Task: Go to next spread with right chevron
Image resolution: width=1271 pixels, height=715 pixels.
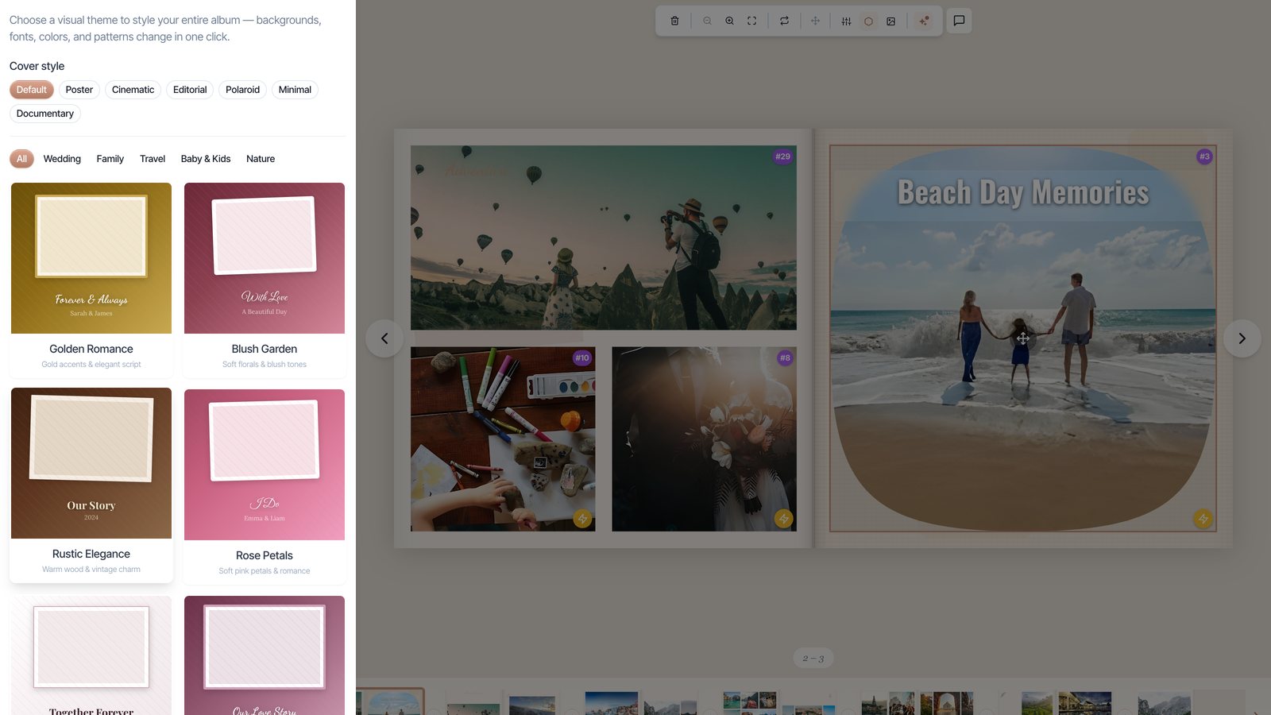Action: pyautogui.click(x=1242, y=338)
